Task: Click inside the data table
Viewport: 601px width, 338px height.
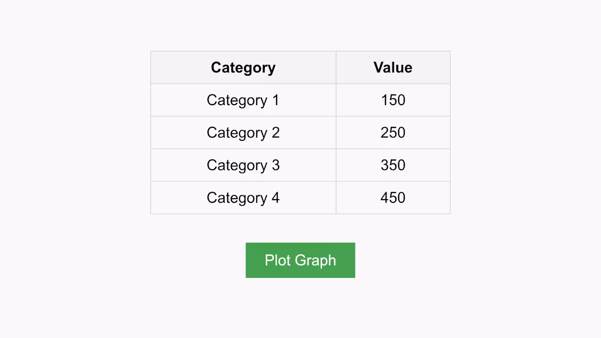Action: click(x=300, y=132)
